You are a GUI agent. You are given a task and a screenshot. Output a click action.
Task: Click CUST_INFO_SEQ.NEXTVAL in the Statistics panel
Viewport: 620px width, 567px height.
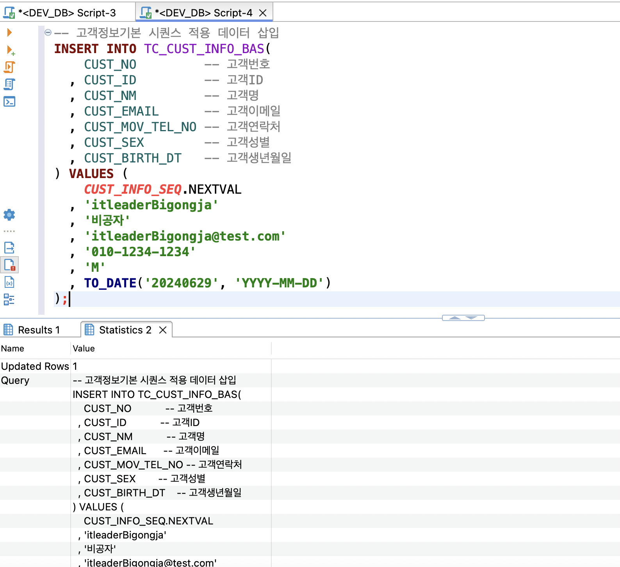(x=148, y=521)
